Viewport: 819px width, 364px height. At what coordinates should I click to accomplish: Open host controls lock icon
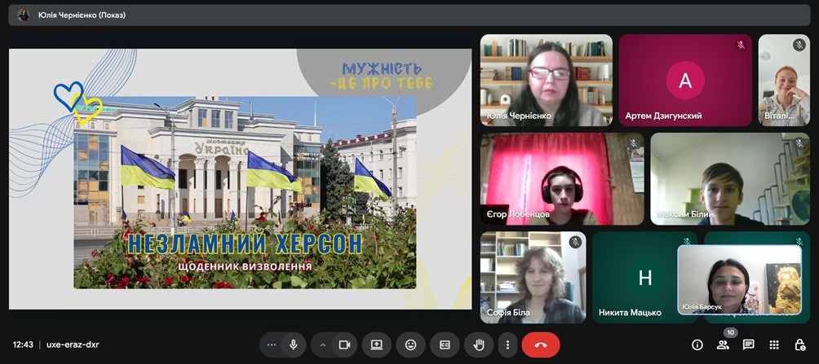(799, 344)
